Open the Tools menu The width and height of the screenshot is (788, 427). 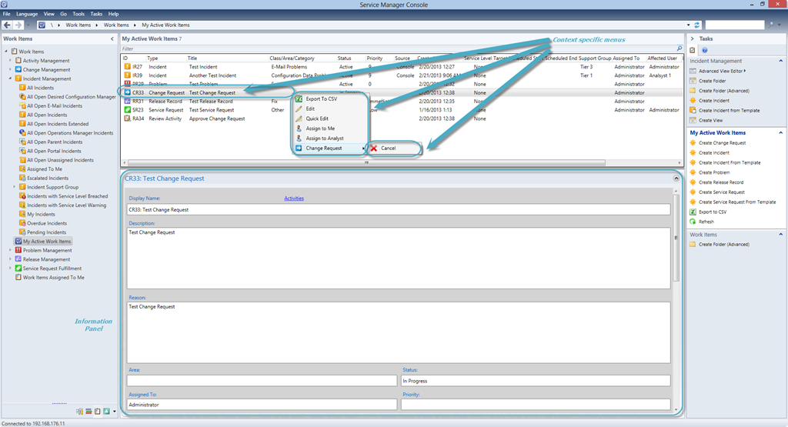(x=78, y=14)
